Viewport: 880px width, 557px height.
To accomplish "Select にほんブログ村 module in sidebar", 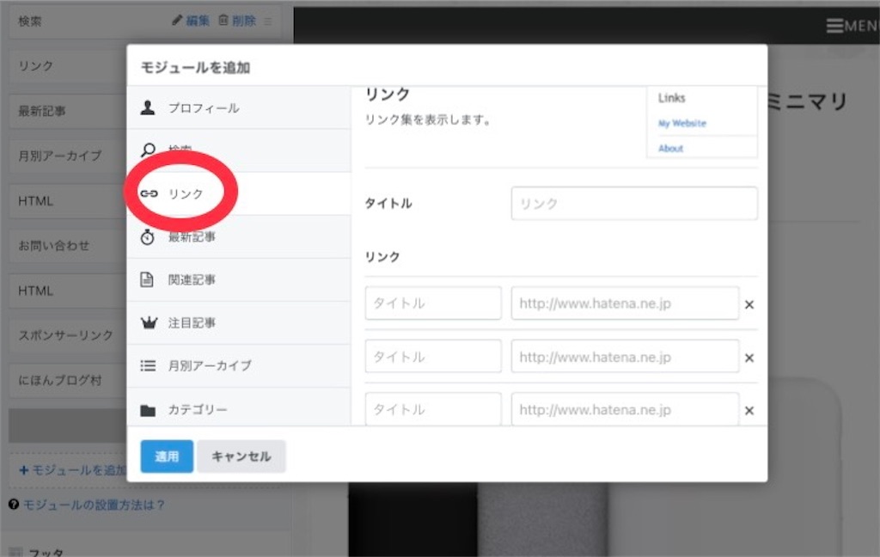I will coord(67,380).
